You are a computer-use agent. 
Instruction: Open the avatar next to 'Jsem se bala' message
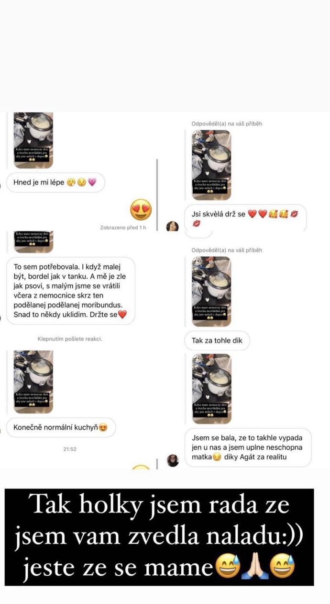click(173, 460)
